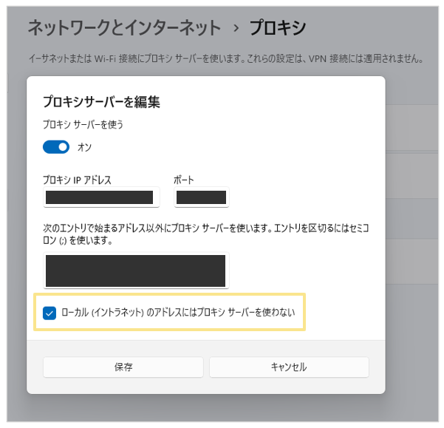Go back to ネットワークとインターネット breadcrumb
444x428 pixels.
(124, 29)
